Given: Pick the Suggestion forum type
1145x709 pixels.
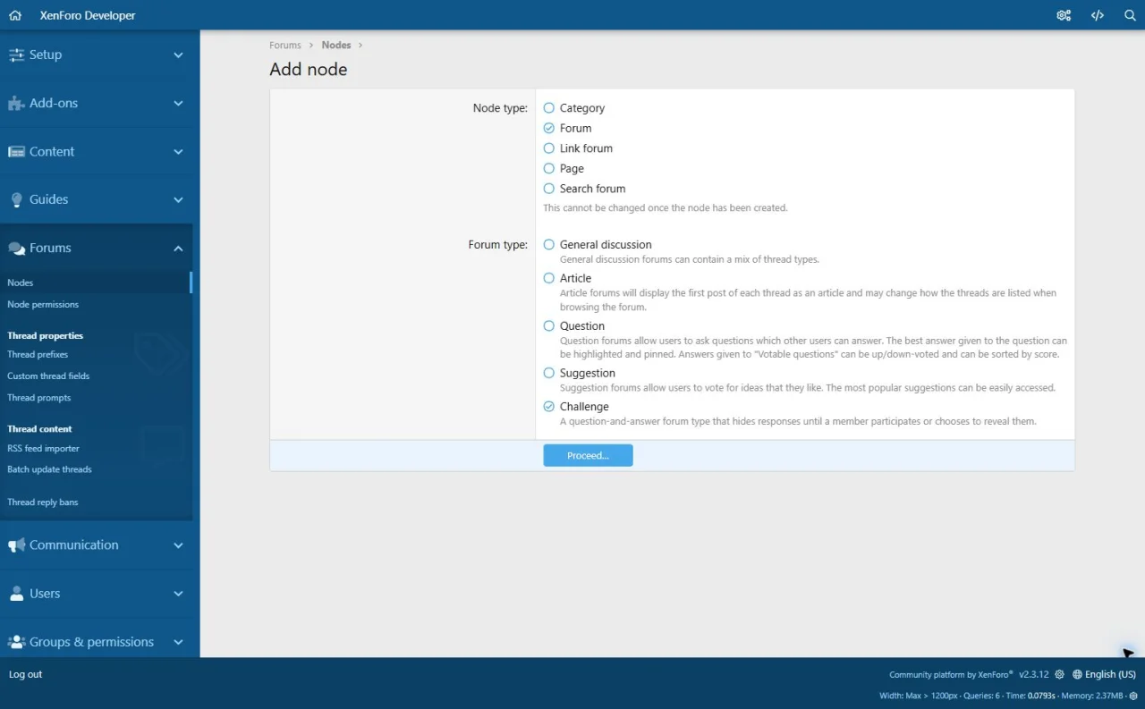Looking at the screenshot, I should coord(549,373).
